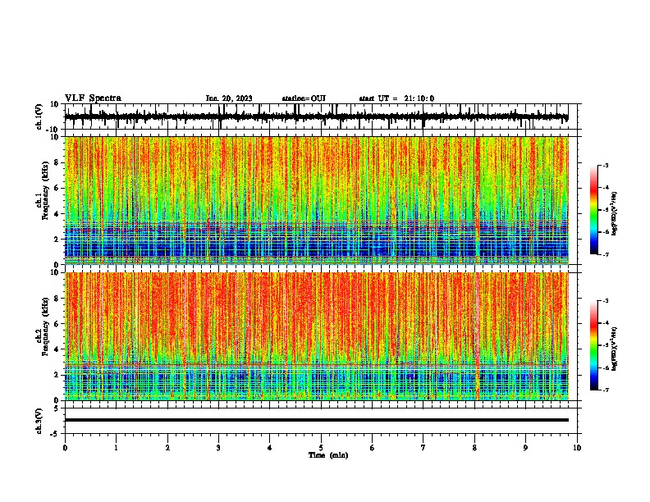Click the "ch.3(V)" axis label

[39, 421]
